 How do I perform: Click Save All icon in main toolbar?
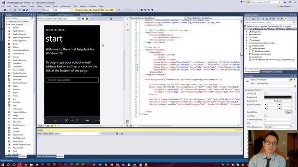click(27, 10)
